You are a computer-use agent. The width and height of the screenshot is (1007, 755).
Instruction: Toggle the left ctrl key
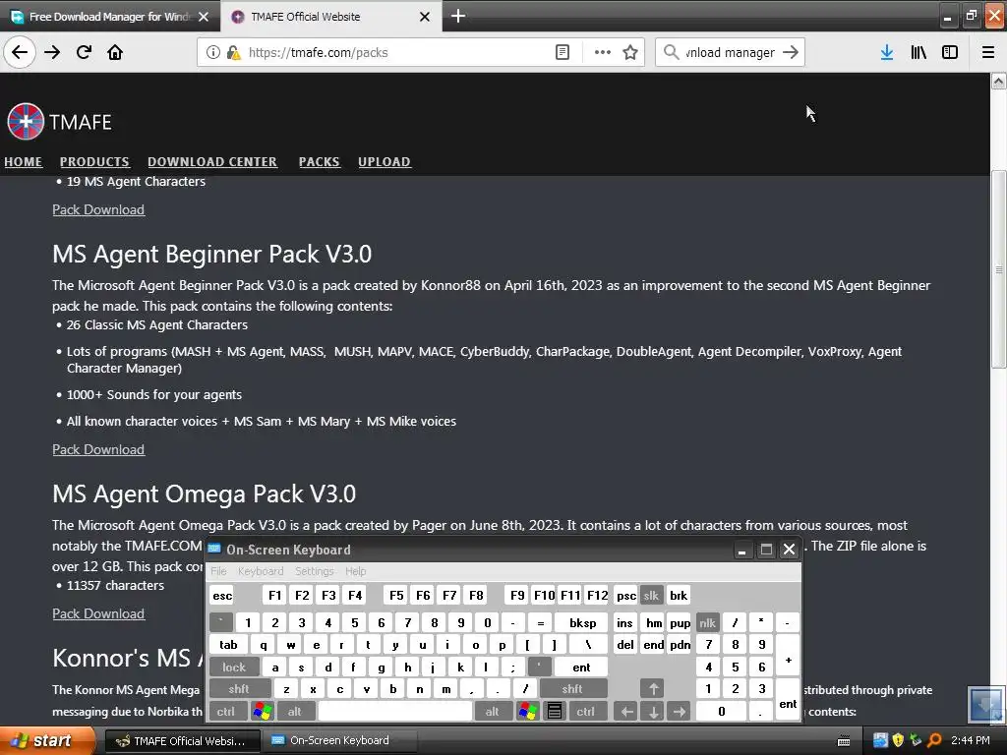pyautogui.click(x=226, y=711)
